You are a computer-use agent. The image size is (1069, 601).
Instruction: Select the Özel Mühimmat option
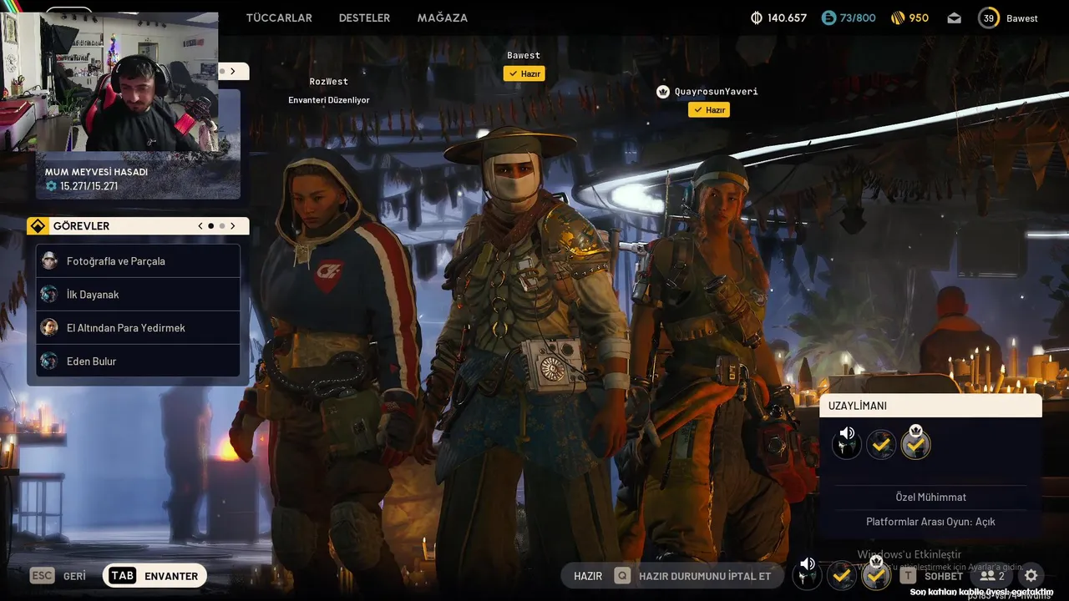[x=930, y=497]
